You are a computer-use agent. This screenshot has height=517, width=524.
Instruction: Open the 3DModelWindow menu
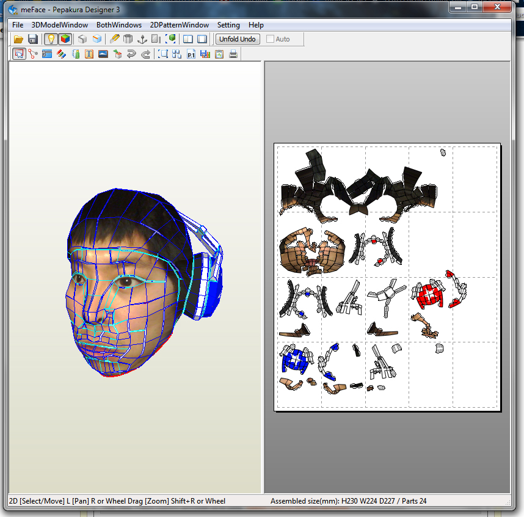pyautogui.click(x=59, y=25)
